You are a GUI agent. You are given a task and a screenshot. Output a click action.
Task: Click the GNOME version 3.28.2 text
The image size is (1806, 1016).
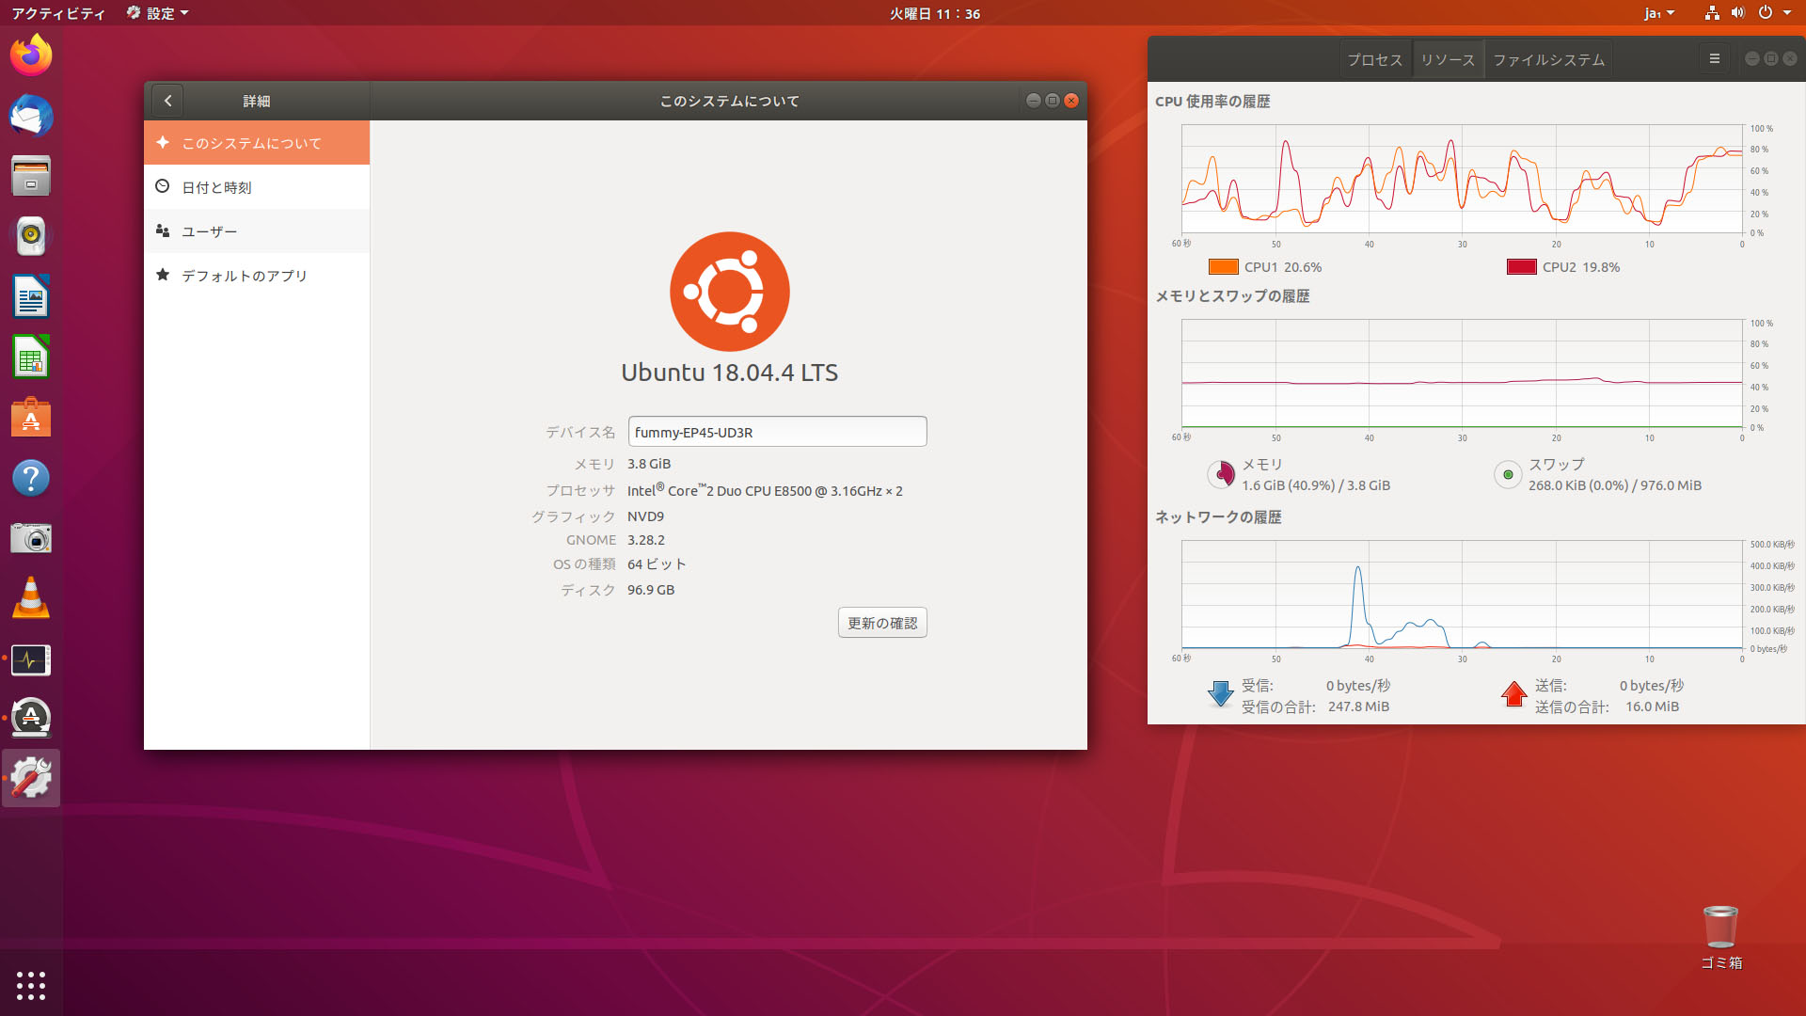tap(646, 540)
